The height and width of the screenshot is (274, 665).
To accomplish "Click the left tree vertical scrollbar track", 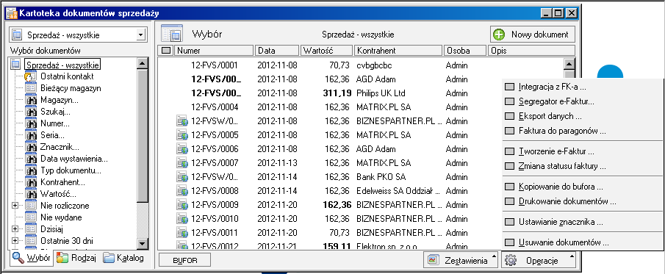I will point(143,223).
